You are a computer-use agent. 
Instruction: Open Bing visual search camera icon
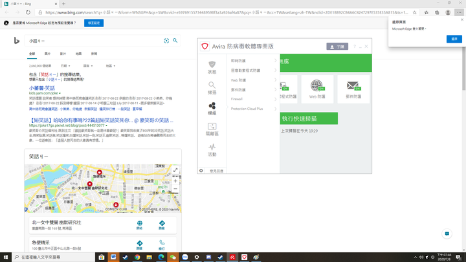tap(166, 41)
